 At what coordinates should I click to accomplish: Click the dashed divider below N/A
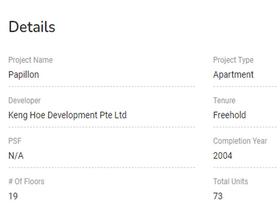point(102,167)
